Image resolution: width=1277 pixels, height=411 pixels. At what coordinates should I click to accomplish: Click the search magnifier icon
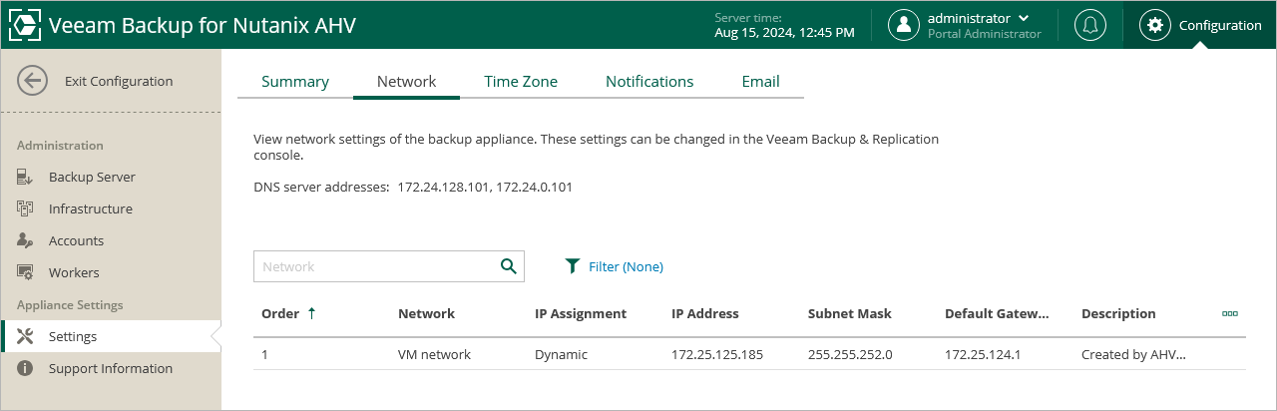click(508, 266)
